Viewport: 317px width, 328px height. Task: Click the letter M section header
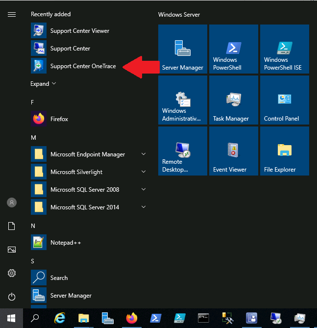click(33, 138)
